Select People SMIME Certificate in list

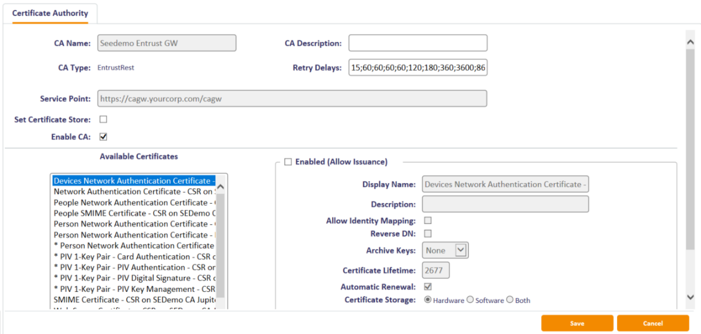click(x=134, y=213)
